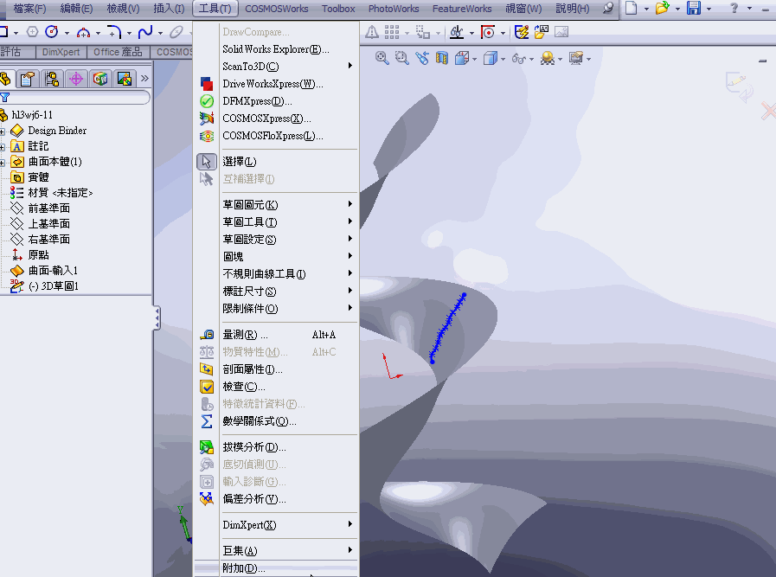Choose 量測(R)... measure tool
This screenshot has height=577, width=776.
click(x=276, y=335)
